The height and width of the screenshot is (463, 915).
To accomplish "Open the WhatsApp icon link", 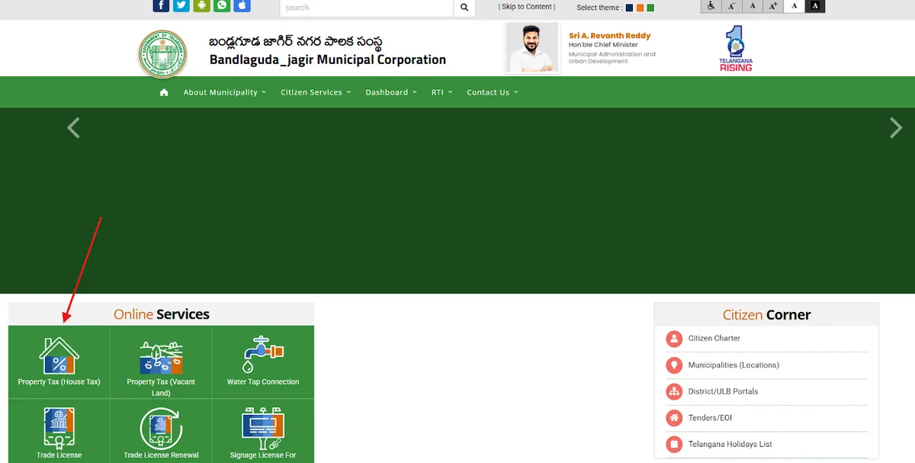I will (221, 5).
